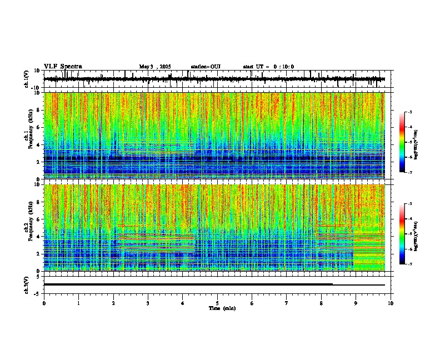The image size is (440, 340).
Task: Click the "-7" label on ch.2 colorbar
Action: 409,264
